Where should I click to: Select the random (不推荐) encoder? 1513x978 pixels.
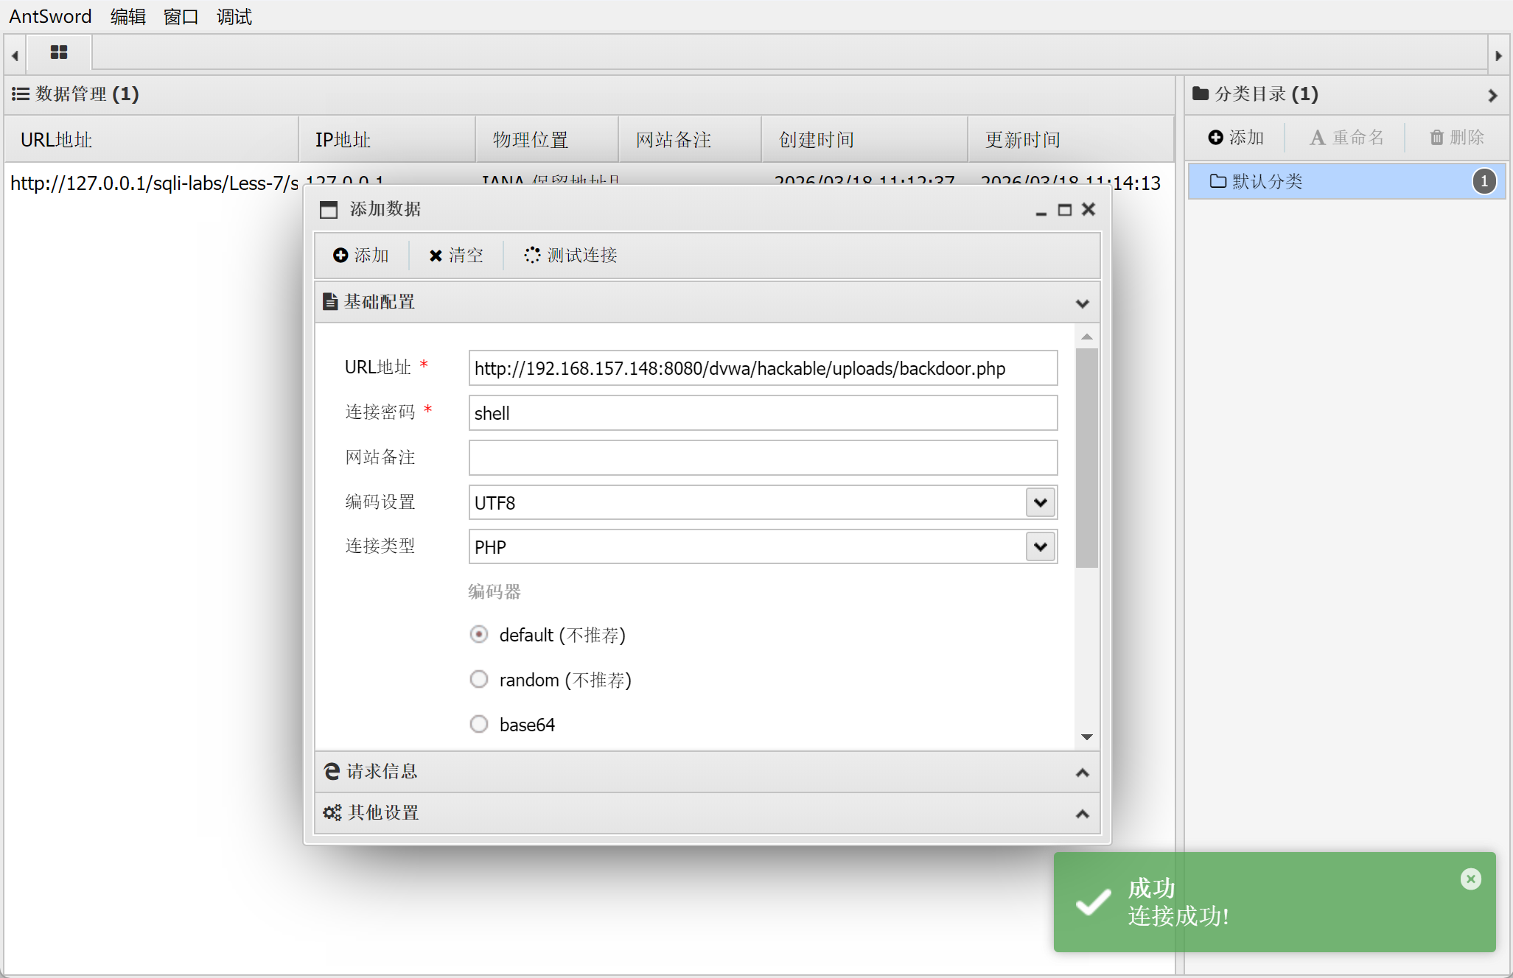click(x=479, y=679)
